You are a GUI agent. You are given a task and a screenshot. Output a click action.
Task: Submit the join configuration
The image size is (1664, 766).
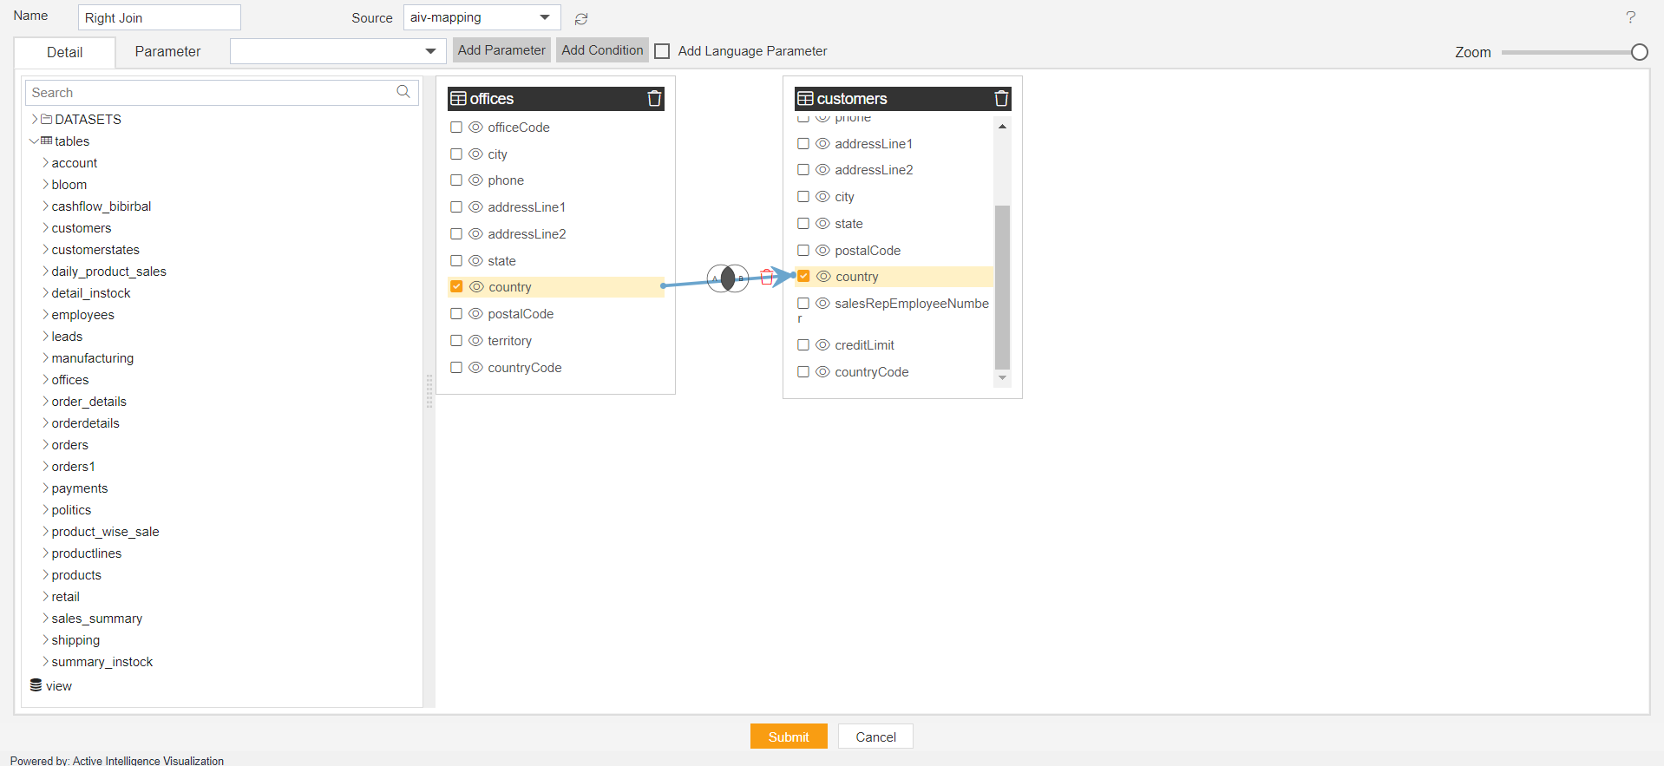point(789,737)
